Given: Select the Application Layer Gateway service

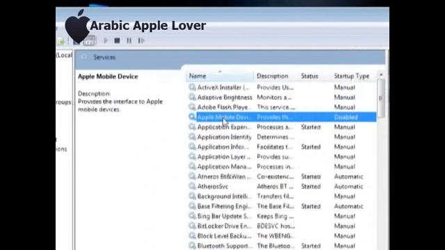Looking at the screenshot, I should coord(282,157).
